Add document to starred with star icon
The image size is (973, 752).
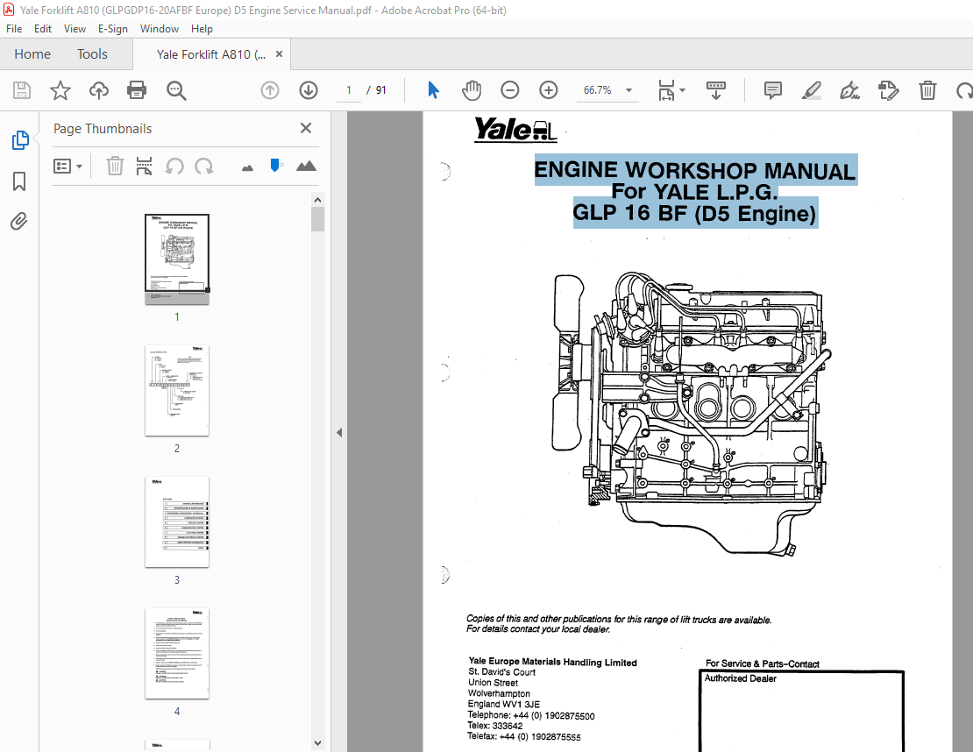[x=60, y=90]
